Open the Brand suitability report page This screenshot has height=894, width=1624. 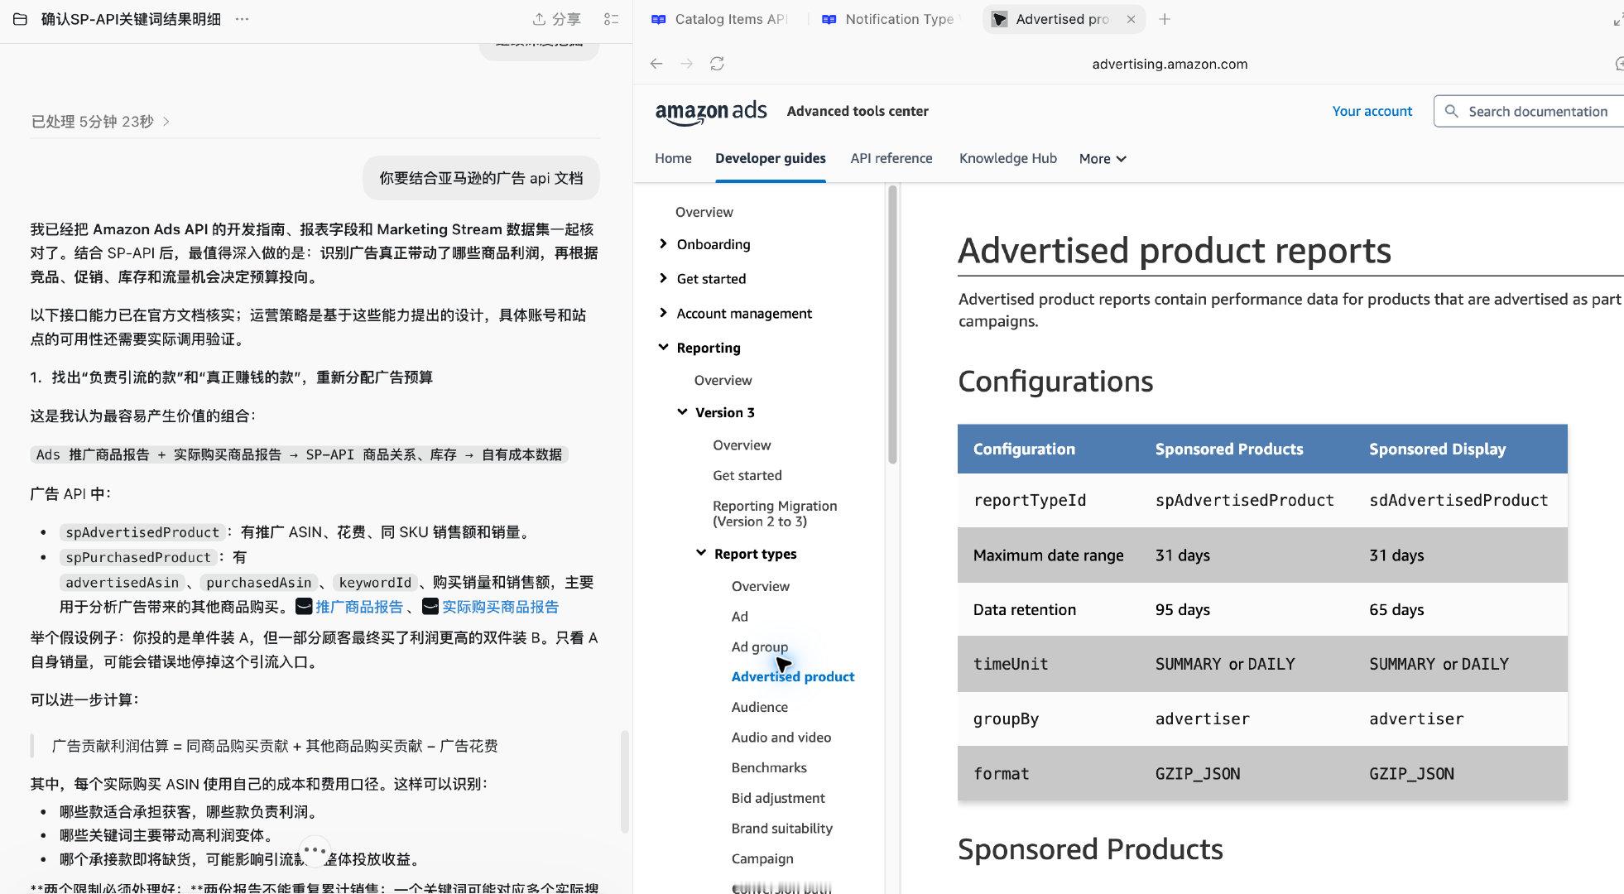point(781,828)
